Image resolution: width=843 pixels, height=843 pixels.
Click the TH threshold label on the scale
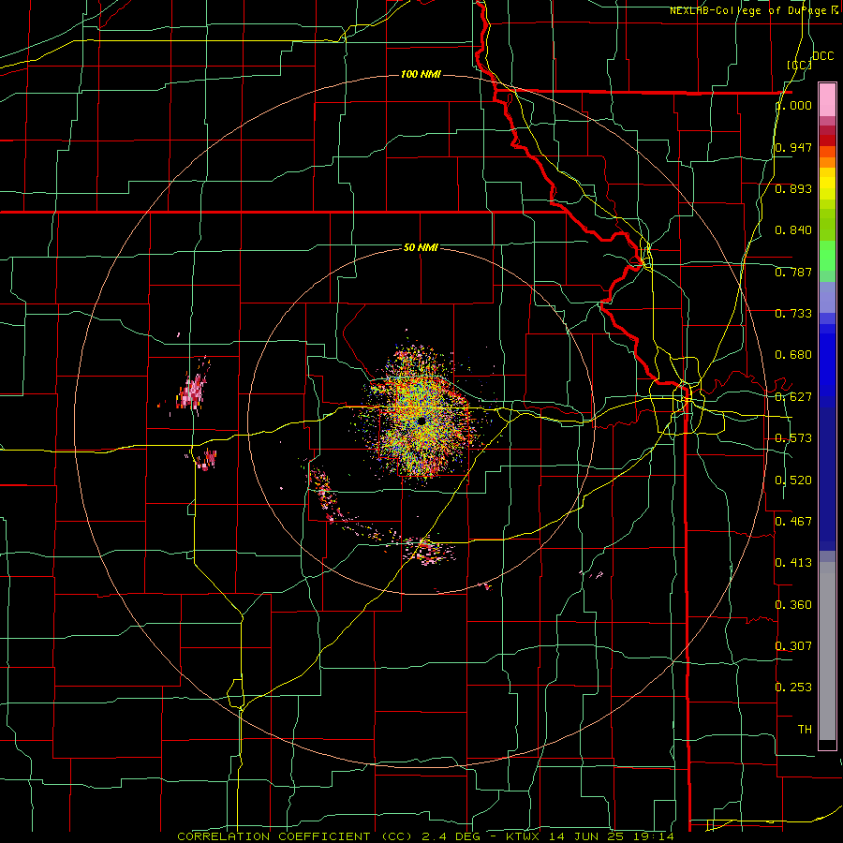coord(805,729)
